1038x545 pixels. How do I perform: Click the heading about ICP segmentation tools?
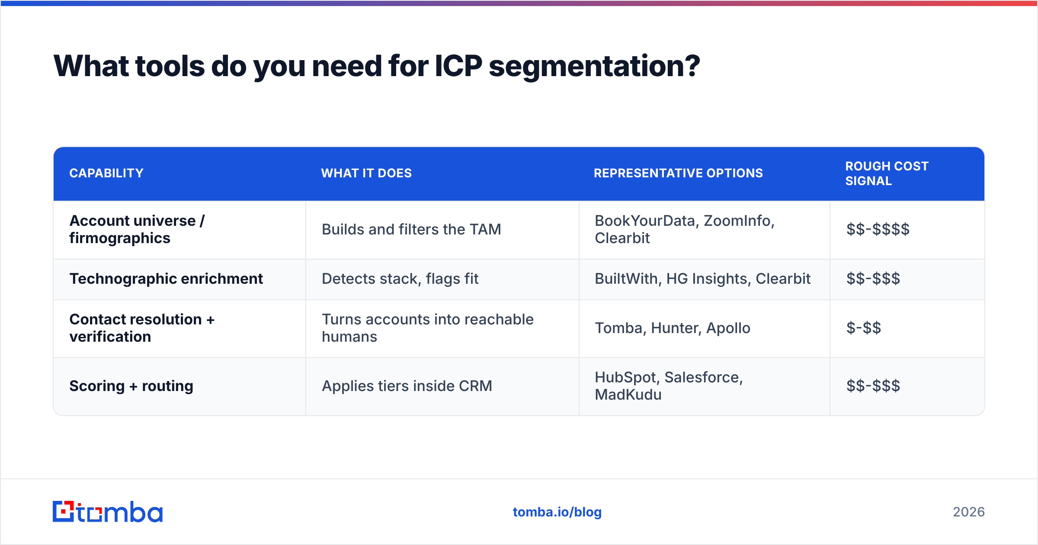(x=377, y=66)
